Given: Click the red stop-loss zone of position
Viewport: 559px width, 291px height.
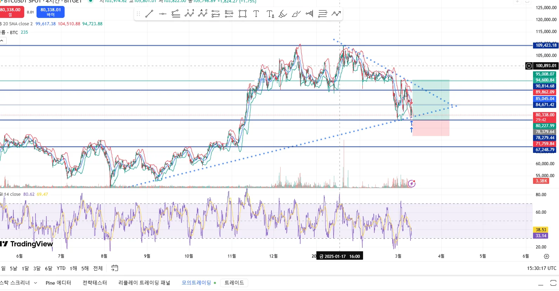Looking at the screenshot, I should pos(431,128).
